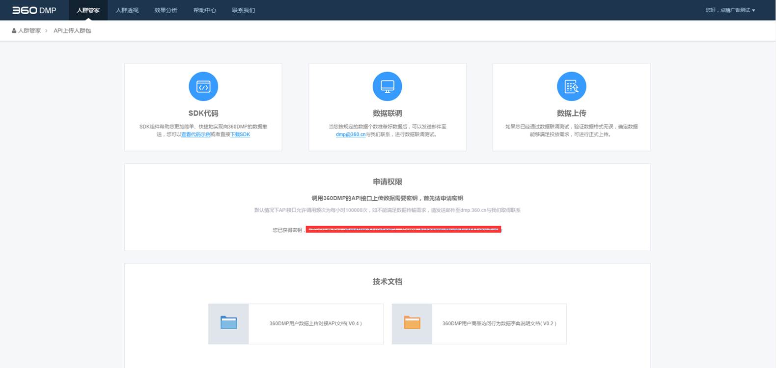The height and width of the screenshot is (368, 776).
Task: Click the 下载SDK link
Action: (x=240, y=134)
